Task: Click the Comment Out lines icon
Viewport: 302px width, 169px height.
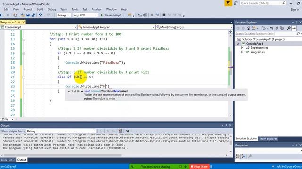Action: click(x=152, y=15)
